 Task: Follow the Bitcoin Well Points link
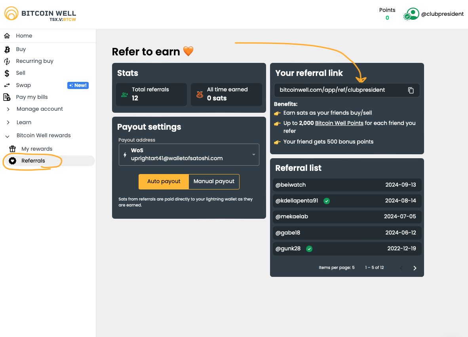339,123
